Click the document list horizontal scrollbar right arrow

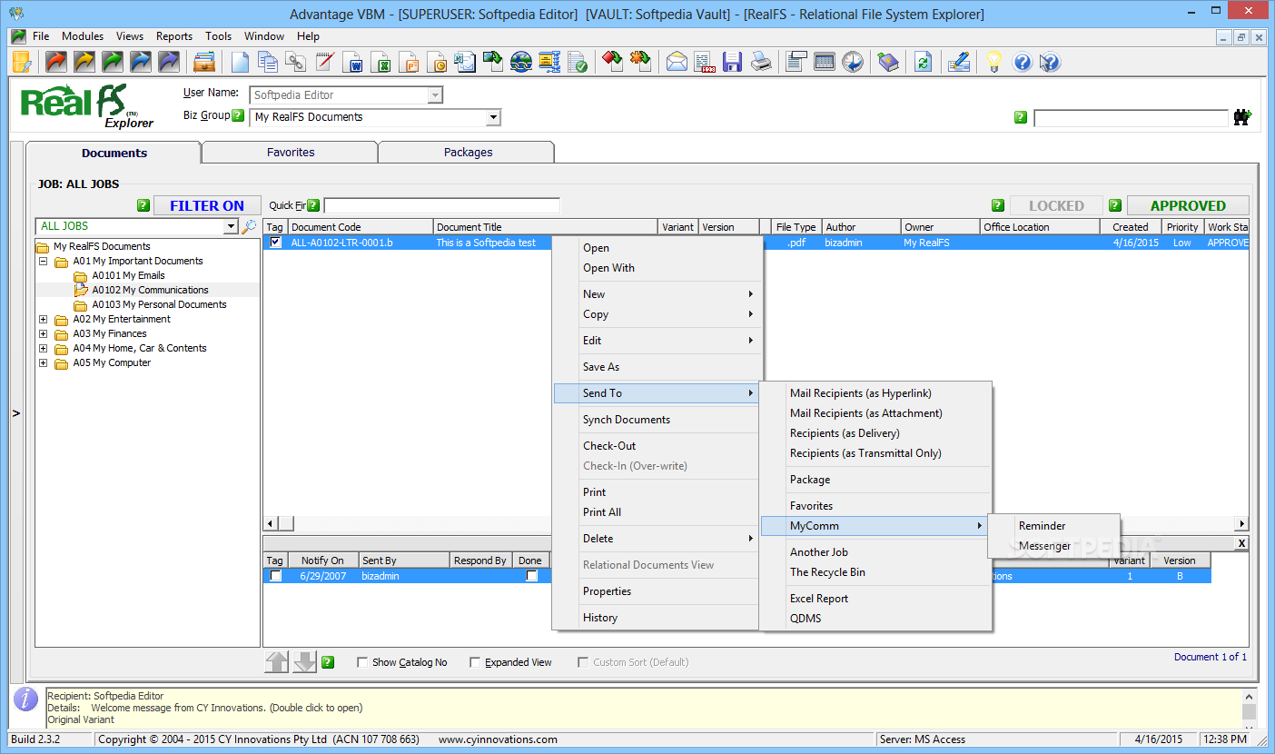click(x=1241, y=523)
